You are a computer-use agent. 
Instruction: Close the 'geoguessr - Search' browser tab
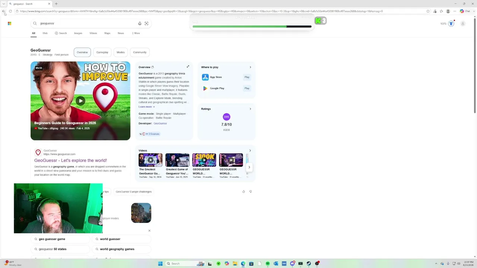(49, 4)
